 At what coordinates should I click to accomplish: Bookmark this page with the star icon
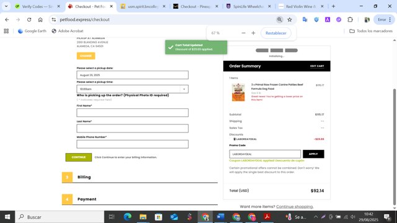pos(290,19)
